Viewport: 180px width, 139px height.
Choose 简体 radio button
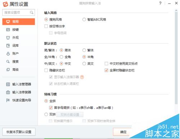pos(61,50)
